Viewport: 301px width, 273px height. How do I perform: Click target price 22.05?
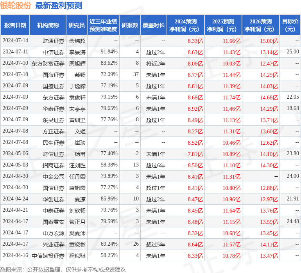pos(293,97)
